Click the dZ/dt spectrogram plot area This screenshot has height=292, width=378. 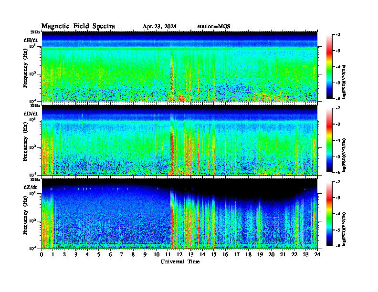(179, 213)
